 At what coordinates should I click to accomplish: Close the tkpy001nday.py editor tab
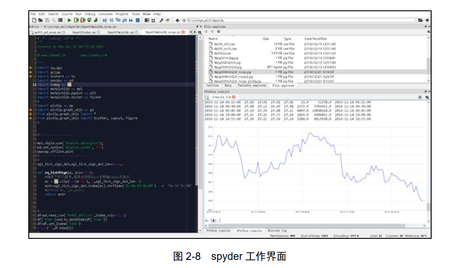[99, 32]
